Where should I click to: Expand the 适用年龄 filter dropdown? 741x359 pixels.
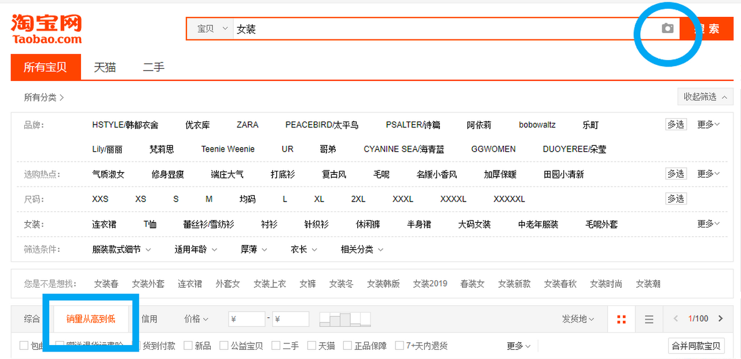pyautogui.click(x=196, y=250)
